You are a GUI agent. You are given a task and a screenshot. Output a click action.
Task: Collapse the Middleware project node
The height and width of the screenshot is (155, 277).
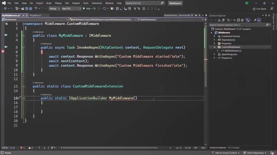(212, 33)
